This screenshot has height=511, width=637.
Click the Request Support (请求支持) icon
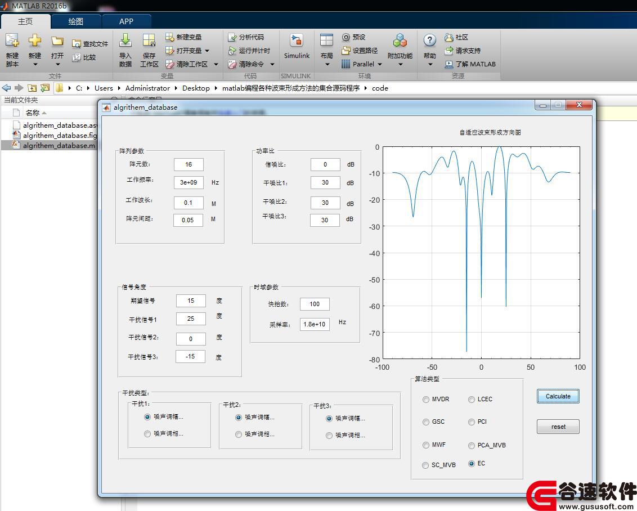coord(449,51)
